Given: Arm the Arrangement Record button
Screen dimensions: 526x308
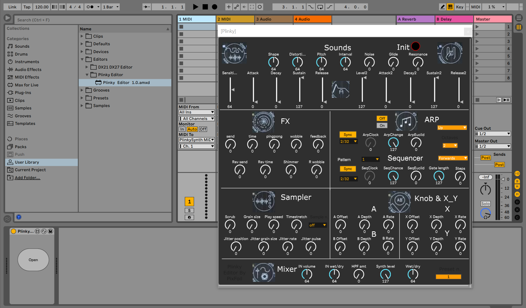Looking at the screenshot, I should (215, 7).
